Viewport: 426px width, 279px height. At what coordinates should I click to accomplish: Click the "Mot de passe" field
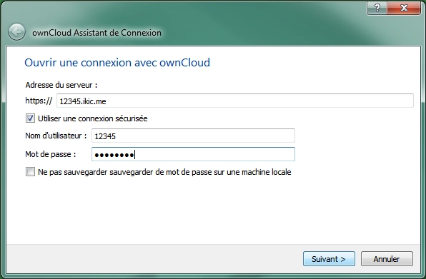[x=193, y=154]
